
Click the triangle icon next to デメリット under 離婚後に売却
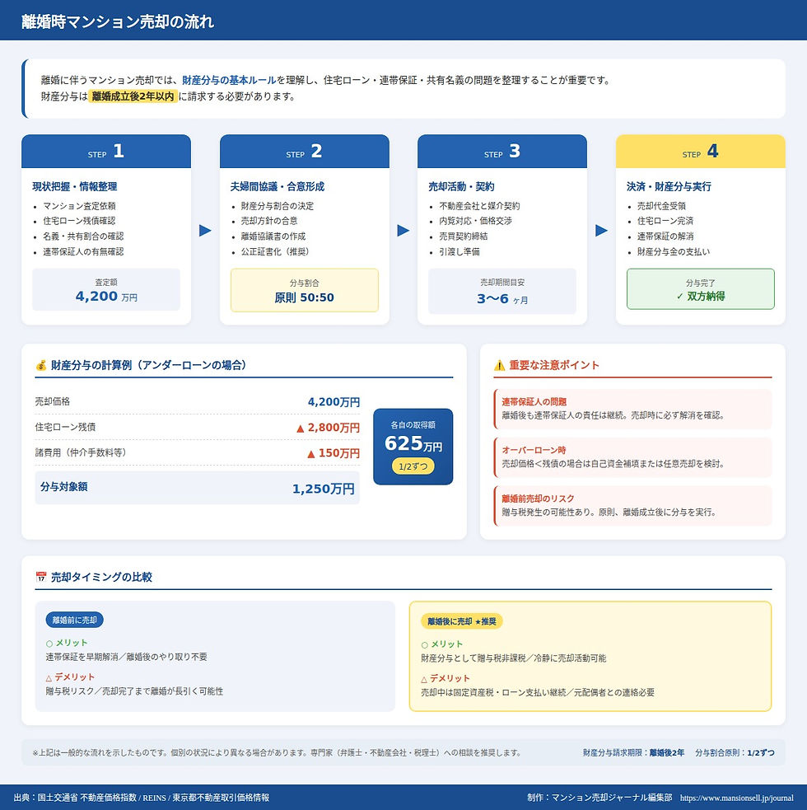pyautogui.click(x=424, y=679)
